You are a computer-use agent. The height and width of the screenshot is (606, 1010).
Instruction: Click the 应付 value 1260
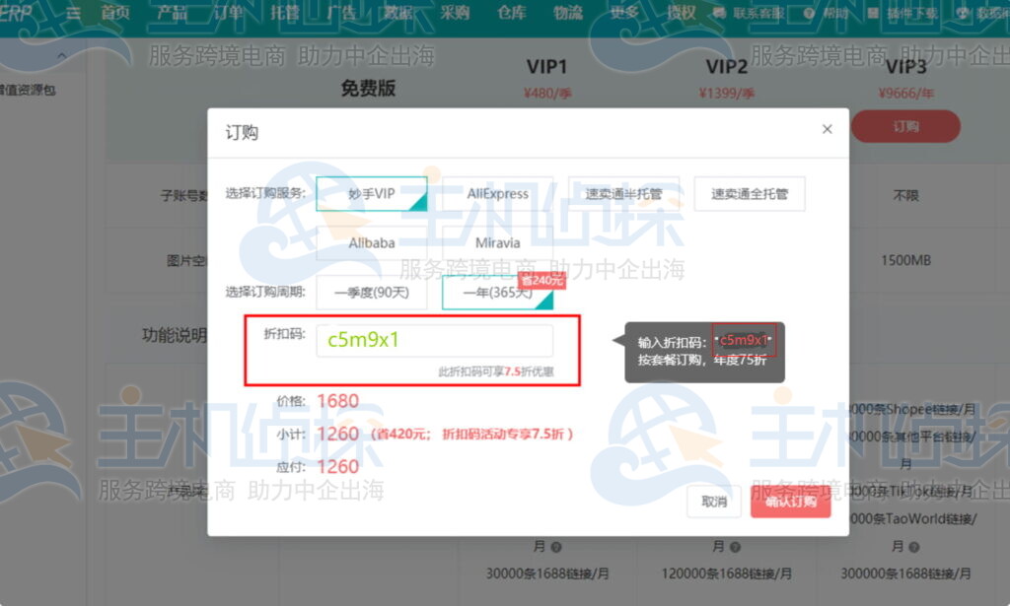tap(338, 466)
